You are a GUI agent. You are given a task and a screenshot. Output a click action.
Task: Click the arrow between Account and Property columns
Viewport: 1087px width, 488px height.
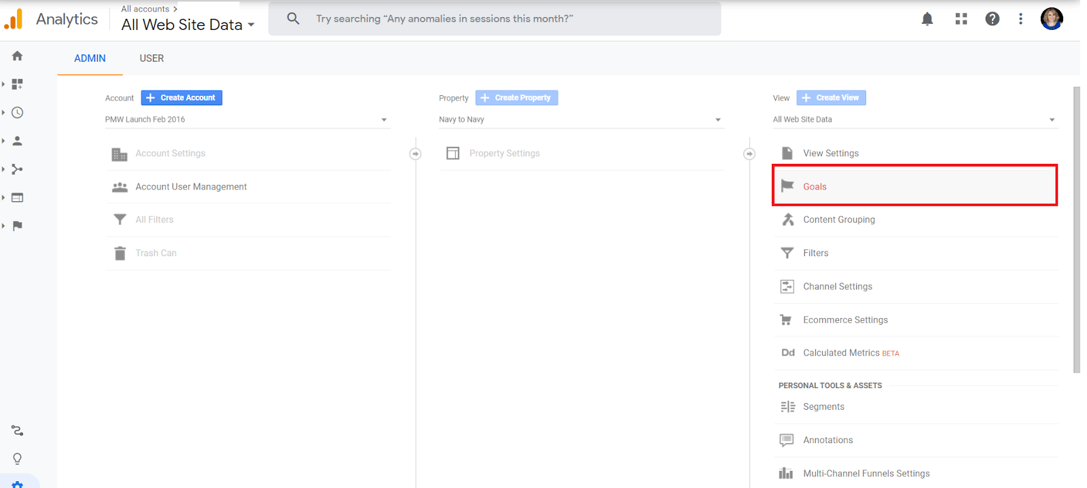pyautogui.click(x=415, y=154)
